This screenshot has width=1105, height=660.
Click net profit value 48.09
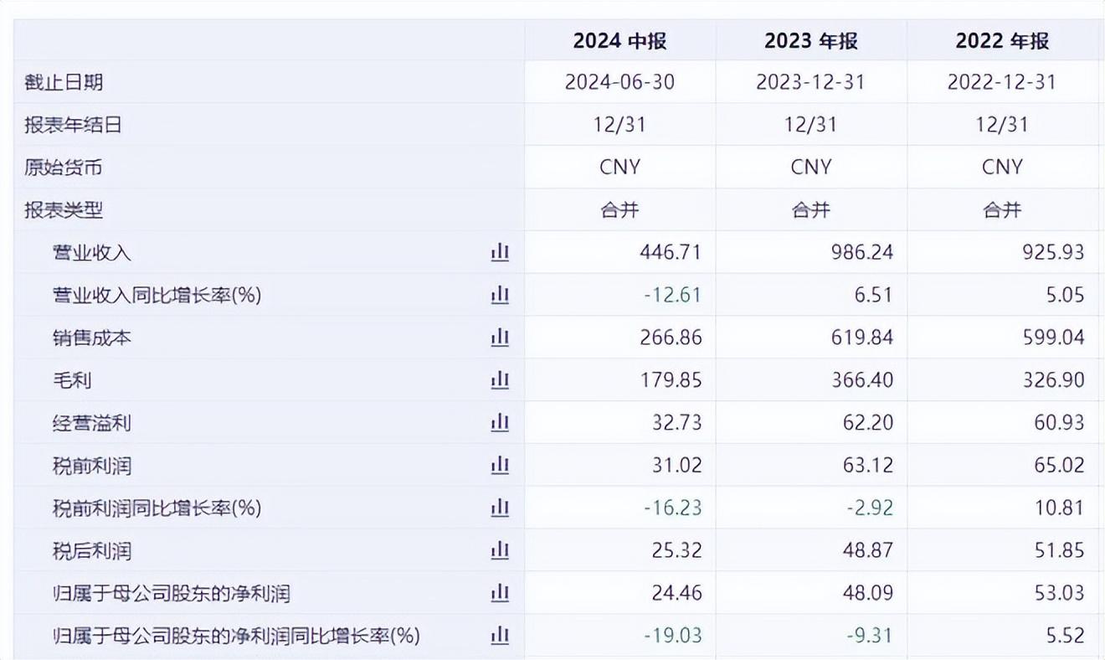(868, 594)
